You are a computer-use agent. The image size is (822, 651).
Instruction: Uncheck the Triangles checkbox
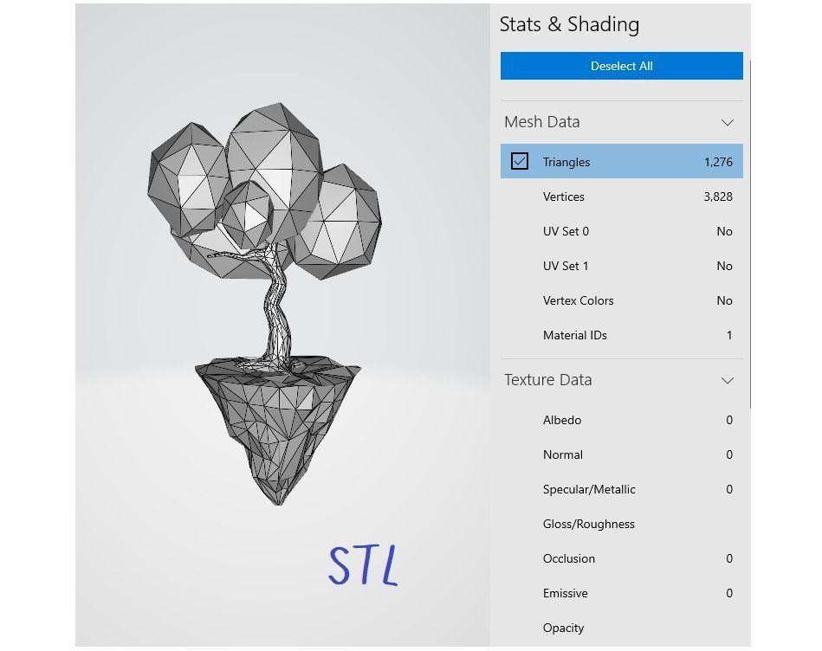(x=520, y=162)
